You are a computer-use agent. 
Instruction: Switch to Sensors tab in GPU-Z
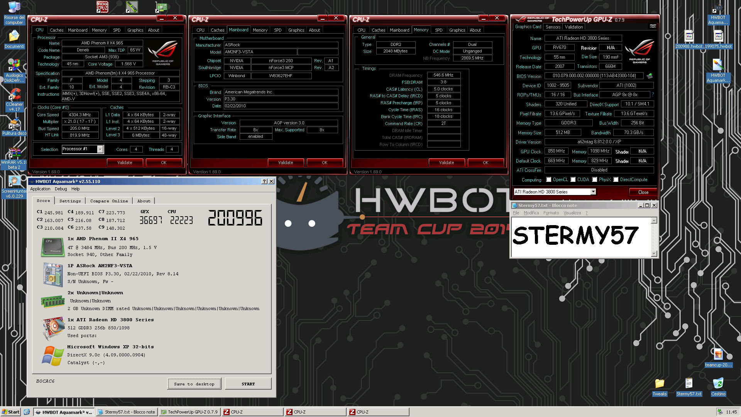tap(553, 27)
